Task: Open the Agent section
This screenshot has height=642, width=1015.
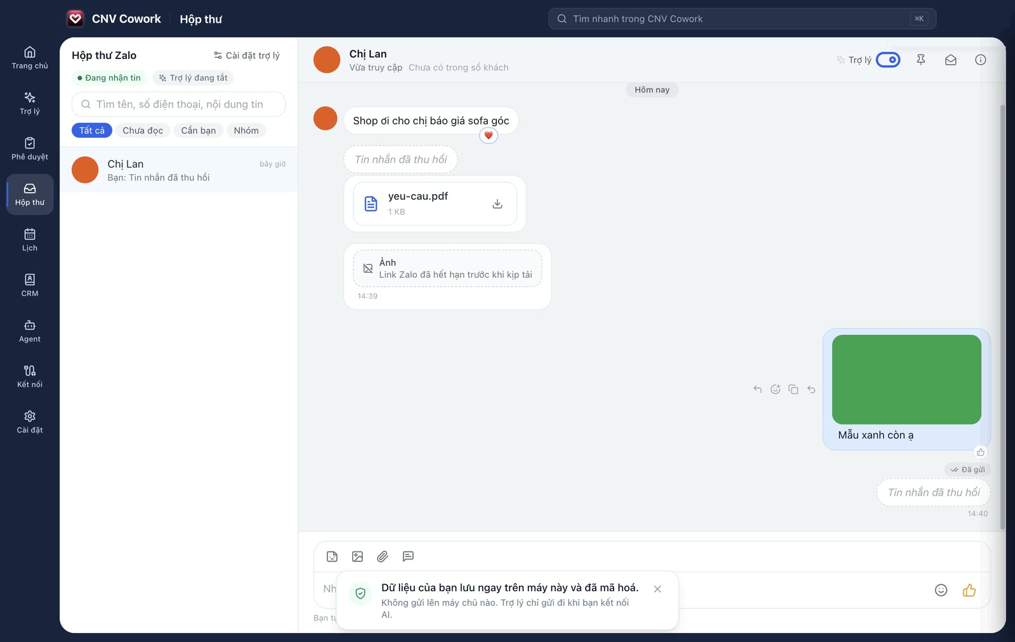Action: tap(30, 331)
